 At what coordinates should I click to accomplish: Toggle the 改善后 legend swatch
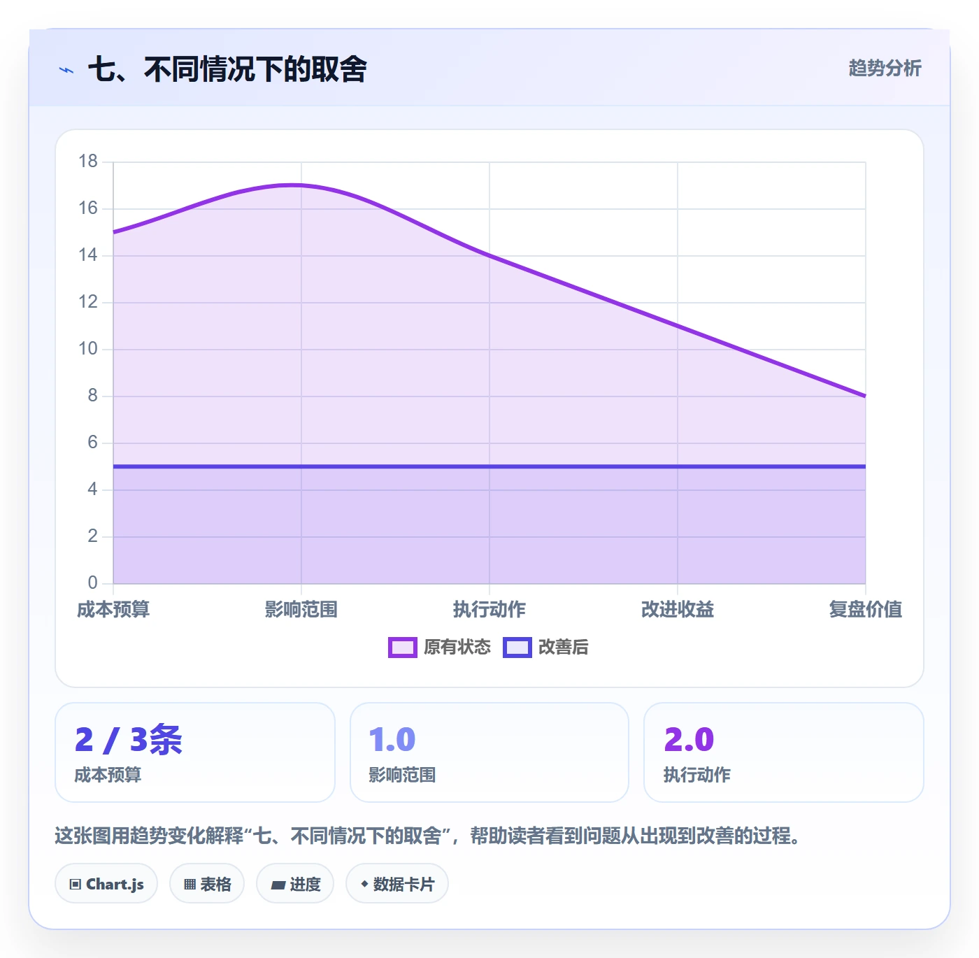[x=517, y=648]
